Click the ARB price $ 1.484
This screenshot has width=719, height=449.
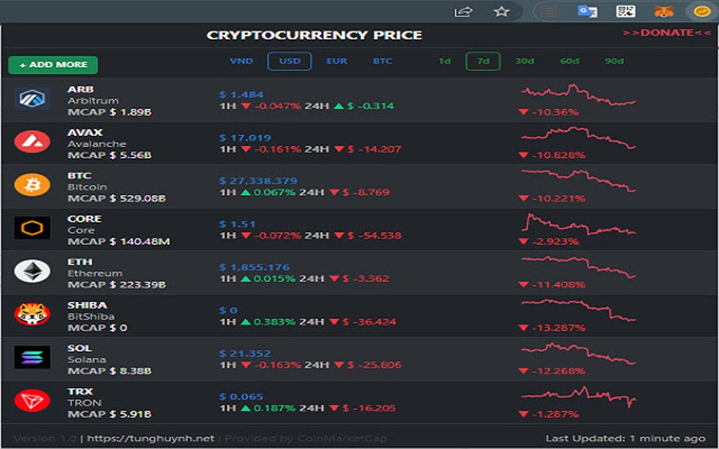click(x=241, y=95)
